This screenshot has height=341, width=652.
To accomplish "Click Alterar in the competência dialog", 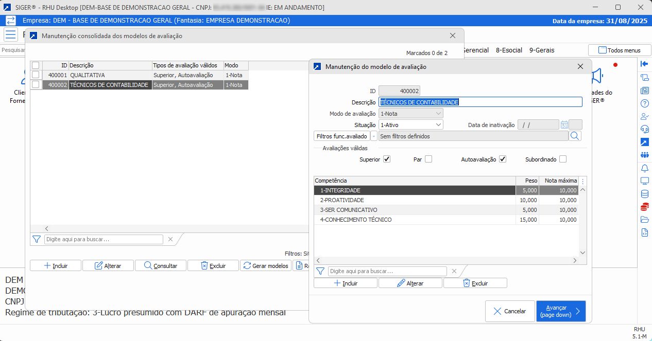I will coord(410,283).
